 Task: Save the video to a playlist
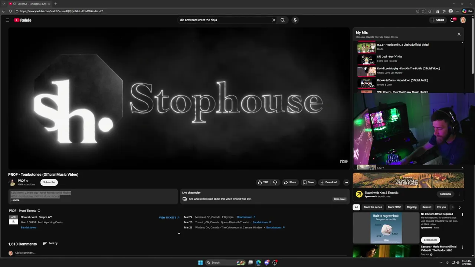308,182
